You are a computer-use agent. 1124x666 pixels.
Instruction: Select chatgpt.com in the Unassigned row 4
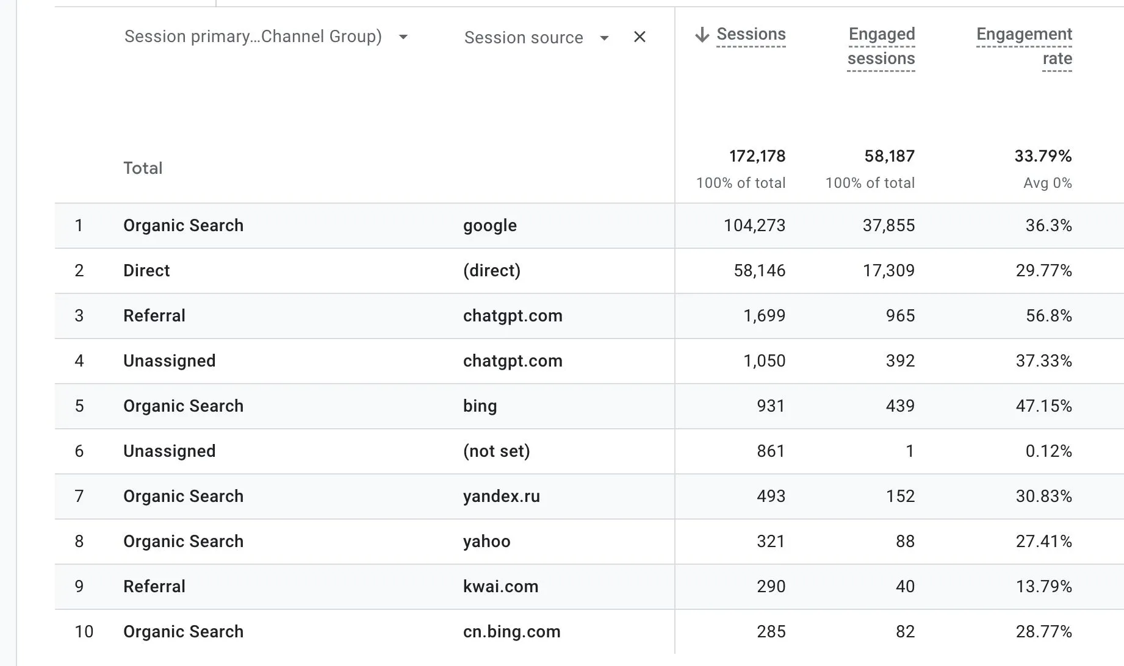(x=513, y=361)
